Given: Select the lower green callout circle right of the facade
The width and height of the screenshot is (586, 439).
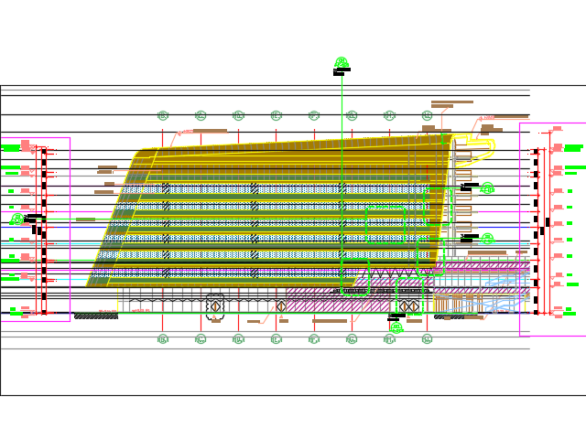Looking at the screenshot, I should coord(487,239).
